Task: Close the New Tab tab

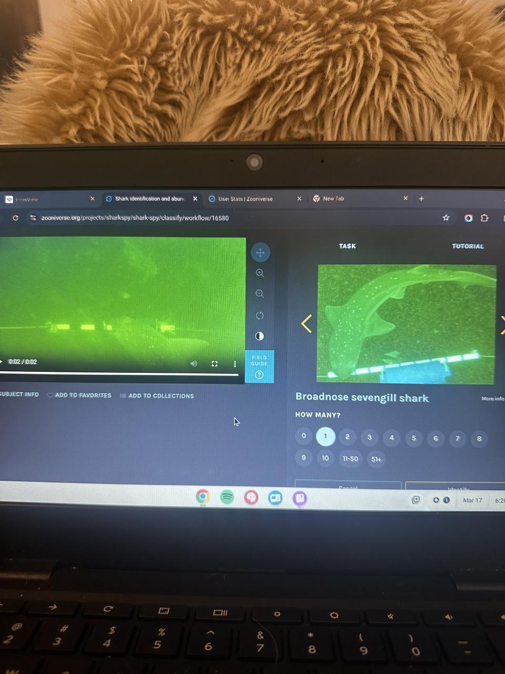Action: [406, 199]
